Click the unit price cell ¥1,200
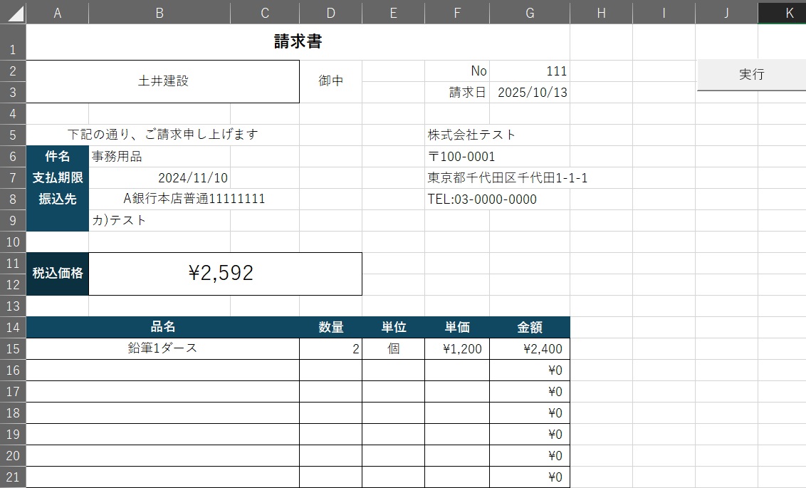This screenshot has height=488, width=806. pos(457,349)
